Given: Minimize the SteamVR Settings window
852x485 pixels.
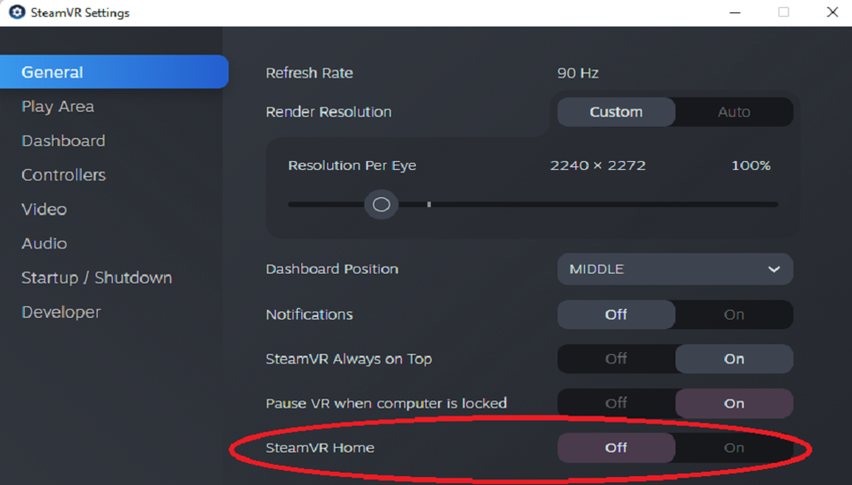Looking at the screenshot, I should 736,12.
